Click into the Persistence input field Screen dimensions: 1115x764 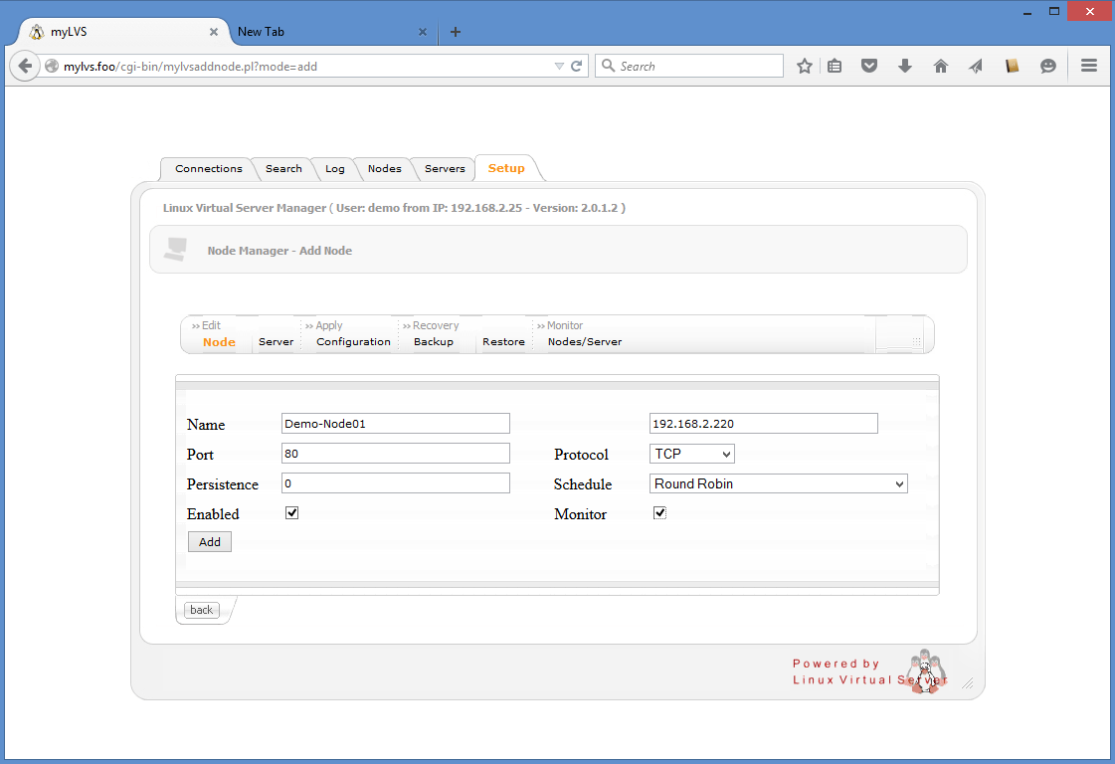point(395,483)
